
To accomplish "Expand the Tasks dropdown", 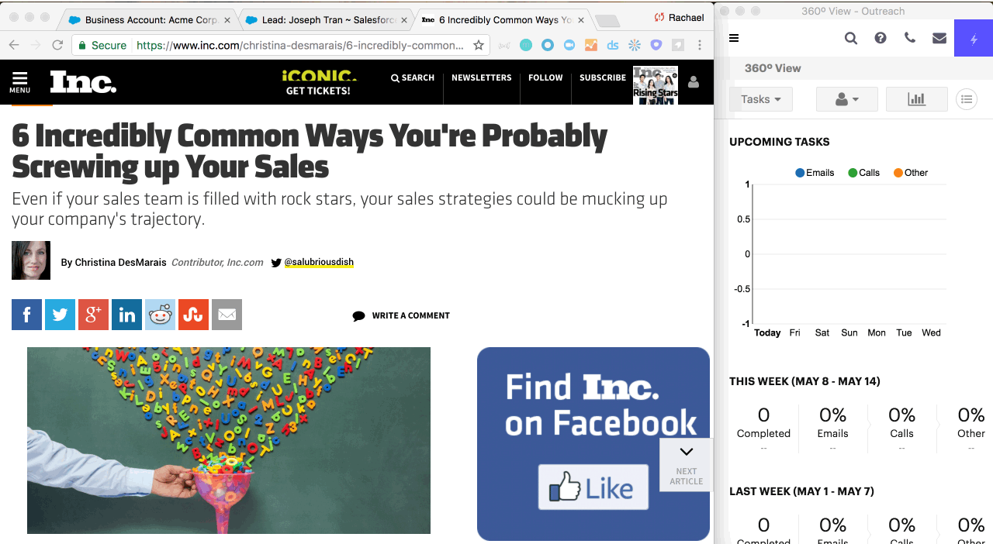I will 760,99.
